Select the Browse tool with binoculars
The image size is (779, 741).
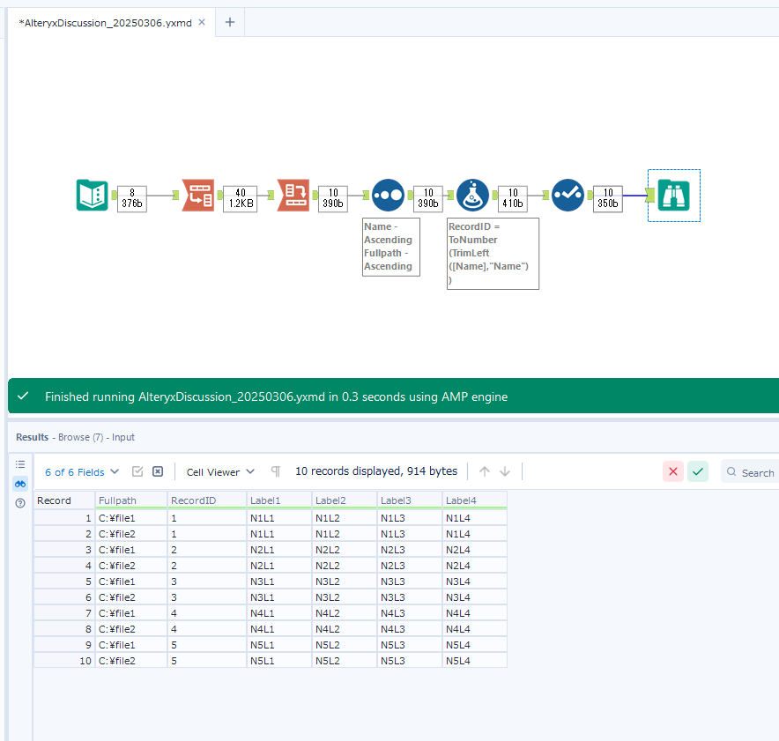[674, 196]
